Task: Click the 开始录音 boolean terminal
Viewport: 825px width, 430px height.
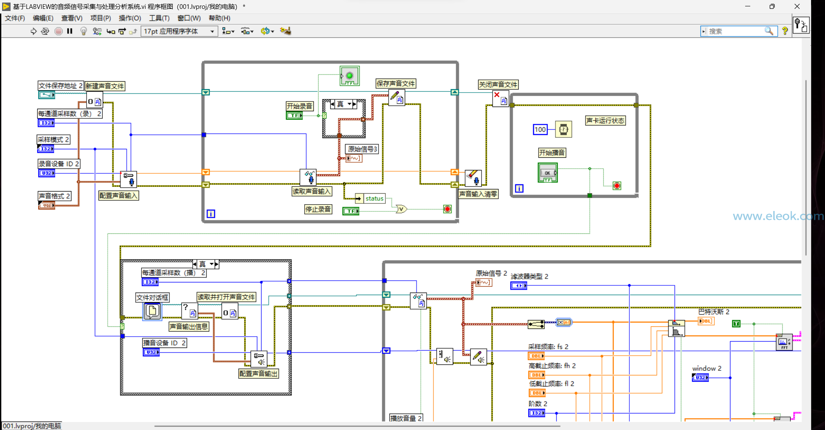Action: tap(294, 115)
